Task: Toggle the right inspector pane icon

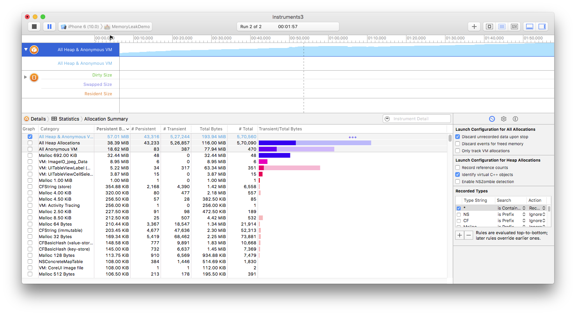Action: click(x=542, y=27)
